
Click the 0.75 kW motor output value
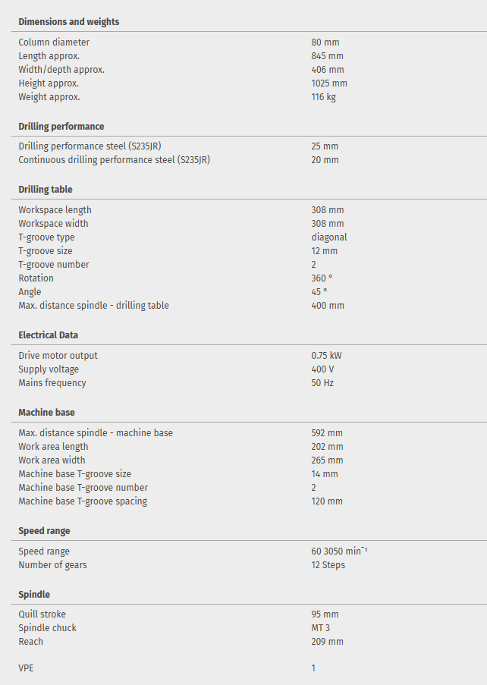pos(325,356)
